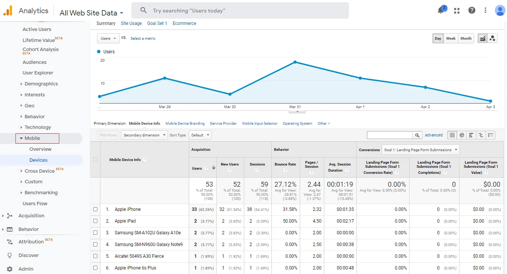Select the Alcatel 5049S A30 Fierce checkbox
The image size is (507, 274).
click(96, 256)
